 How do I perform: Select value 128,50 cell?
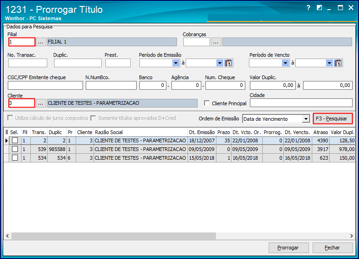click(342, 140)
